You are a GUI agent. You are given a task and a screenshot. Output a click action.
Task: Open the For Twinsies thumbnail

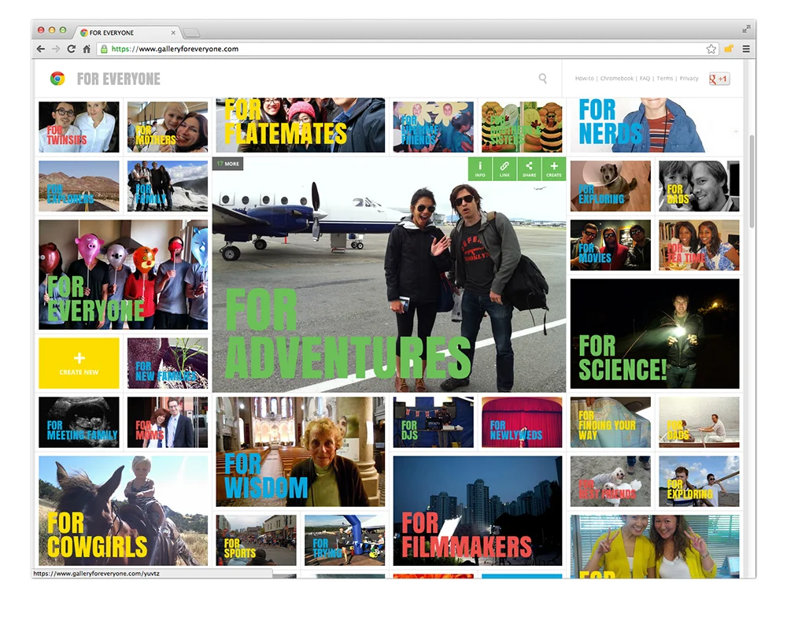point(79,127)
